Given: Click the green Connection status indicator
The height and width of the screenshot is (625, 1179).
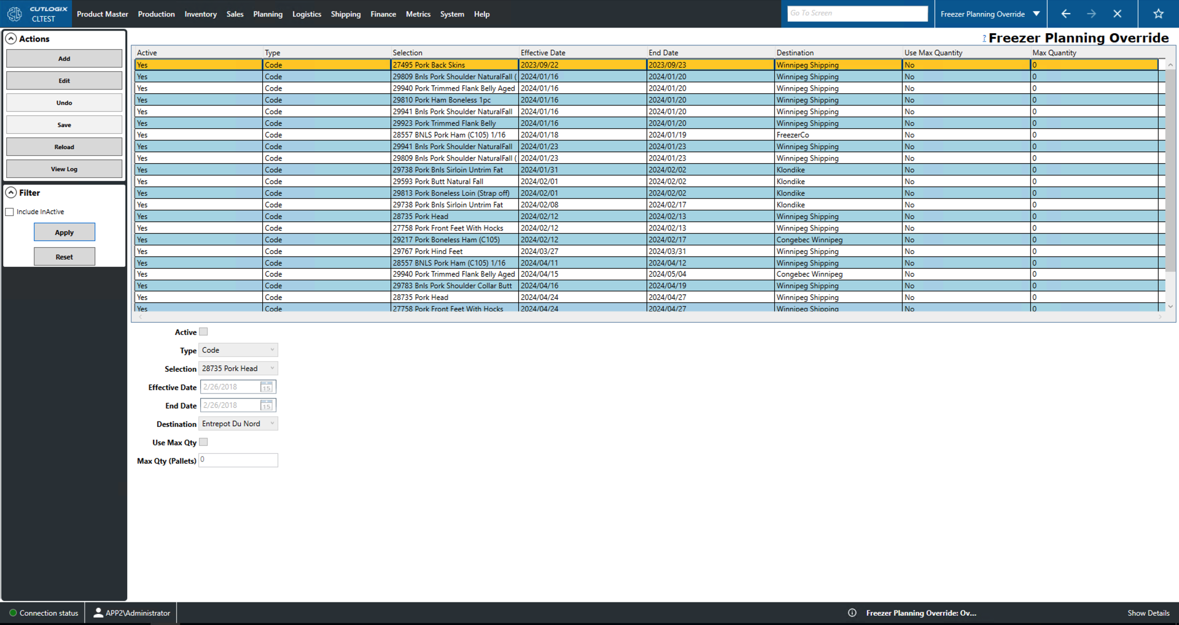Looking at the screenshot, I should pos(13,612).
